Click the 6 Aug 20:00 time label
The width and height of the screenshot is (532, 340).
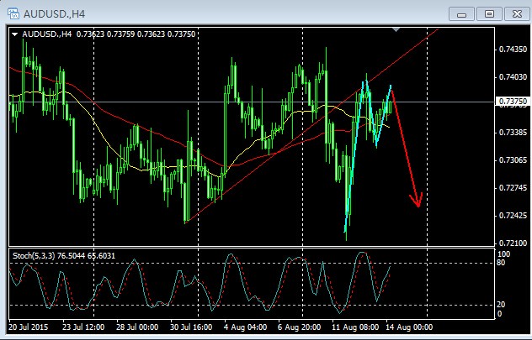300,327
